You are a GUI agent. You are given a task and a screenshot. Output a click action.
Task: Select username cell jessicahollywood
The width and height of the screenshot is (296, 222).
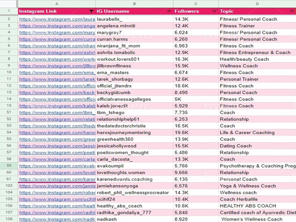[134, 146]
